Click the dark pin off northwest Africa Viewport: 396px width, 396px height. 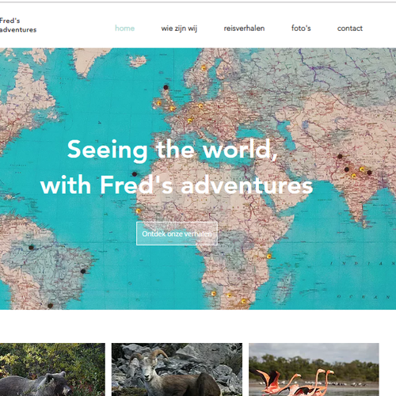135,174
